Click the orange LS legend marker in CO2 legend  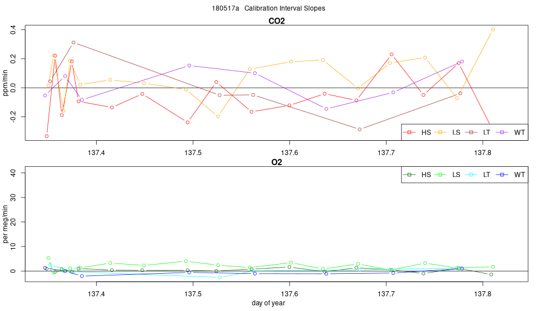(440, 132)
